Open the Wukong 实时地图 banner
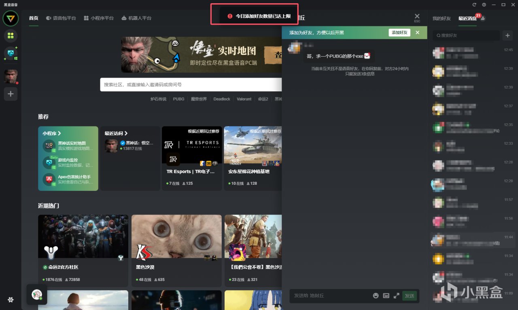518x310 pixels. [x=202, y=55]
